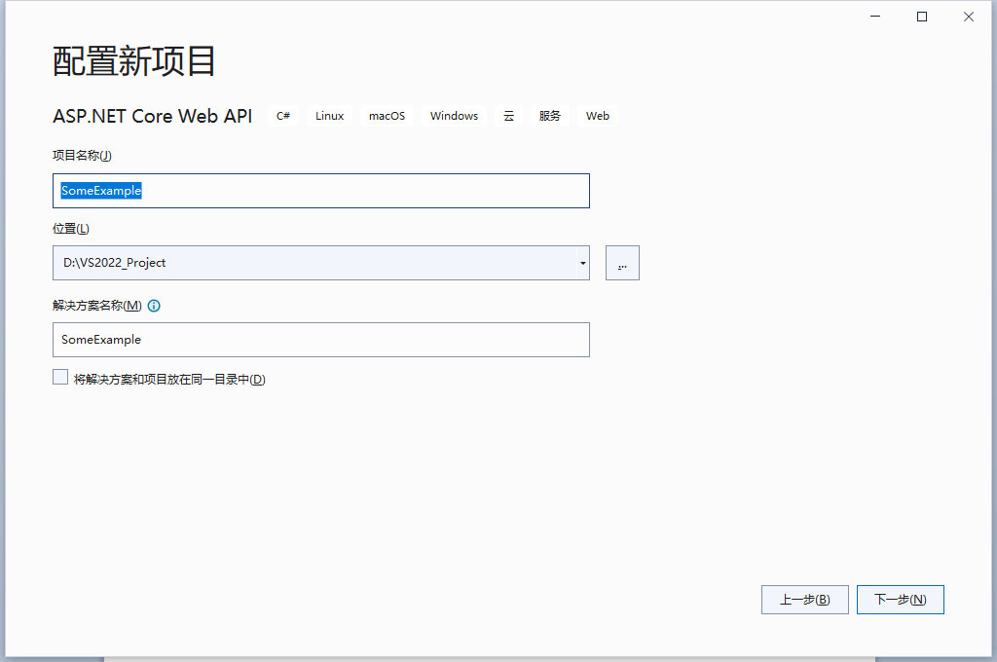Close the configure project dialog

click(x=969, y=17)
